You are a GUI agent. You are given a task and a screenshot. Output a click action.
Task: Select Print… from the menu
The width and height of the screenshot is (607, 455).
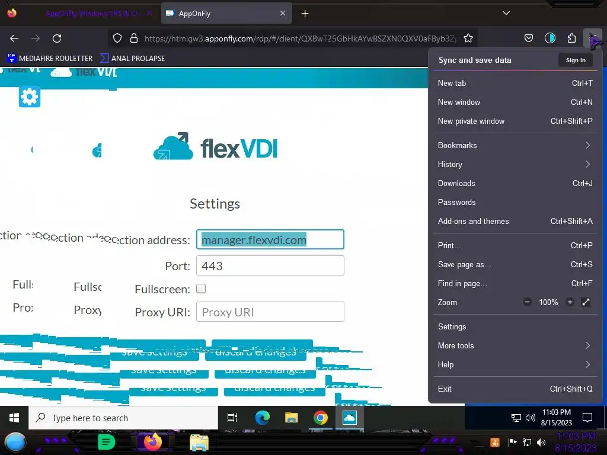[515, 246]
